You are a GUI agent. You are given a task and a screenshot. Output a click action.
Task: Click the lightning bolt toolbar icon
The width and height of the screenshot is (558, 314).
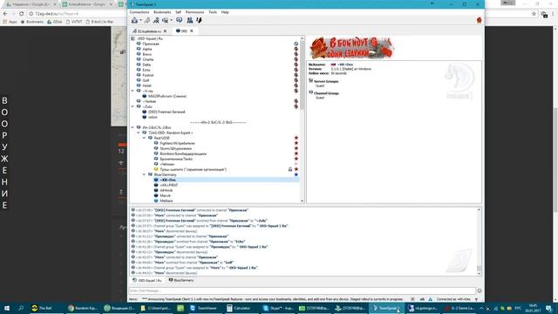tap(199, 20)
